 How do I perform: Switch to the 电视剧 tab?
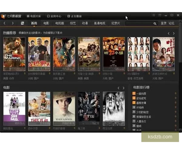59,23
